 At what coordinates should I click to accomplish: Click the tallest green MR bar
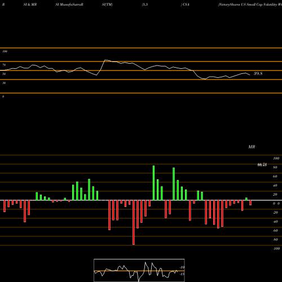click(x=153, y=183)
